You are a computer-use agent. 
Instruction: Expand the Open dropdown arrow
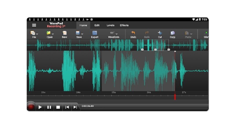(53, 34)
